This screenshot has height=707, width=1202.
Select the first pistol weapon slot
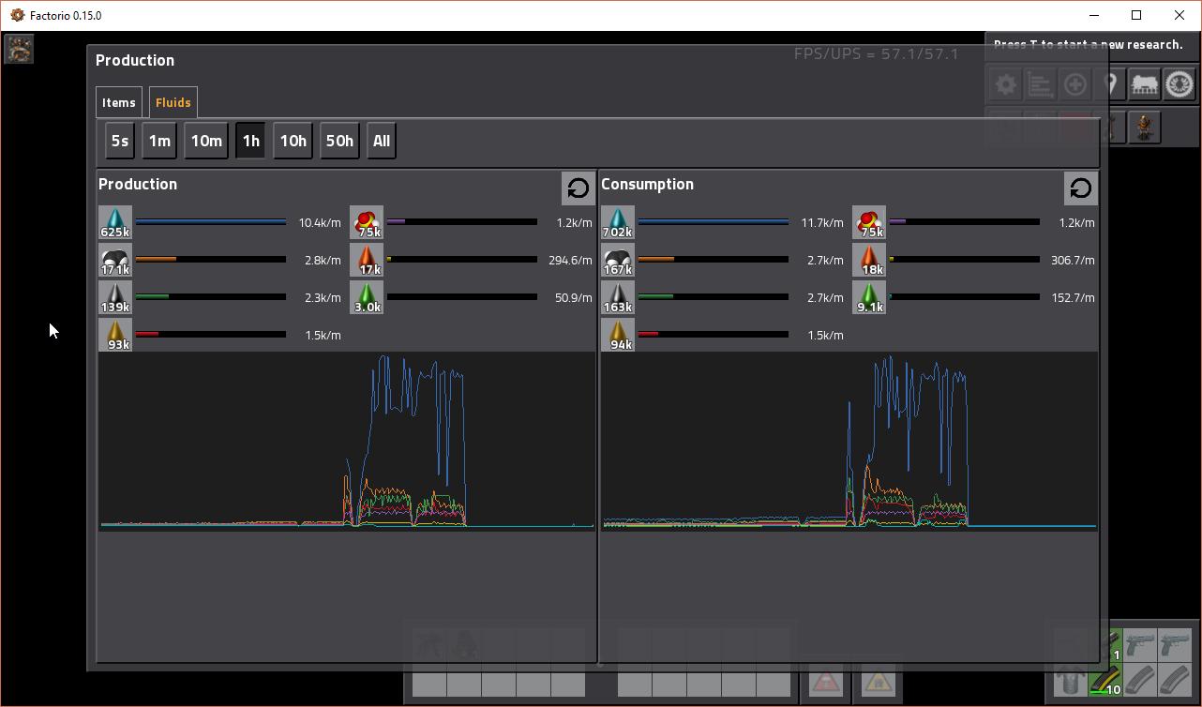(1139, 645)
